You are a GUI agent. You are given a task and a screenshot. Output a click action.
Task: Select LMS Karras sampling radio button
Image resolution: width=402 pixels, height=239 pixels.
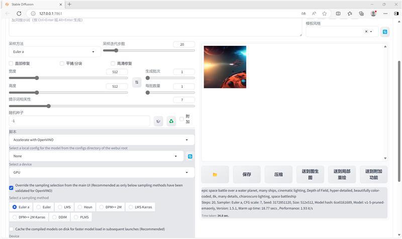(131, 207)
